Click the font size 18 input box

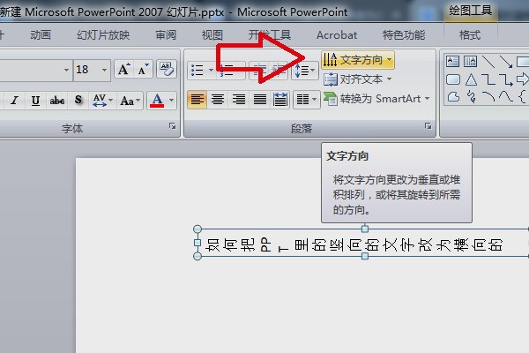click(x=86, y=70)
